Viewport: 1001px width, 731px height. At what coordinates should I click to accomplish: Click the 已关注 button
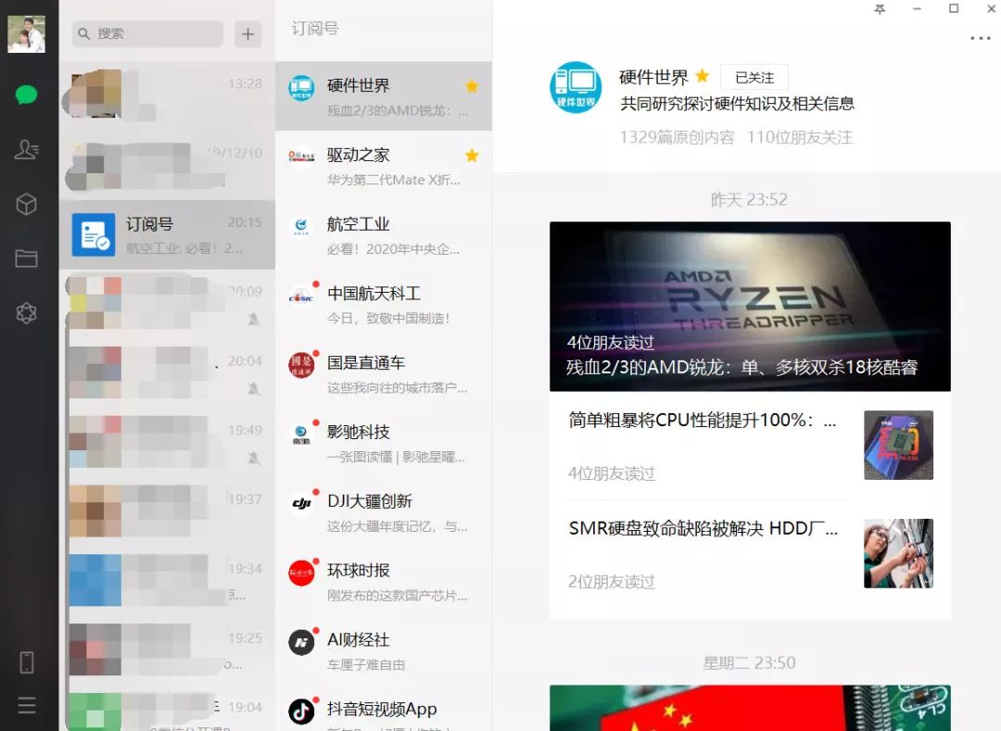(754, 77)
